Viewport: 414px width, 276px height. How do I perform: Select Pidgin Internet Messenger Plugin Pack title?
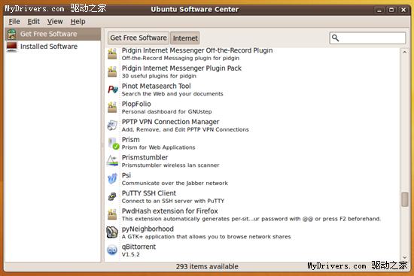point(181,68)
